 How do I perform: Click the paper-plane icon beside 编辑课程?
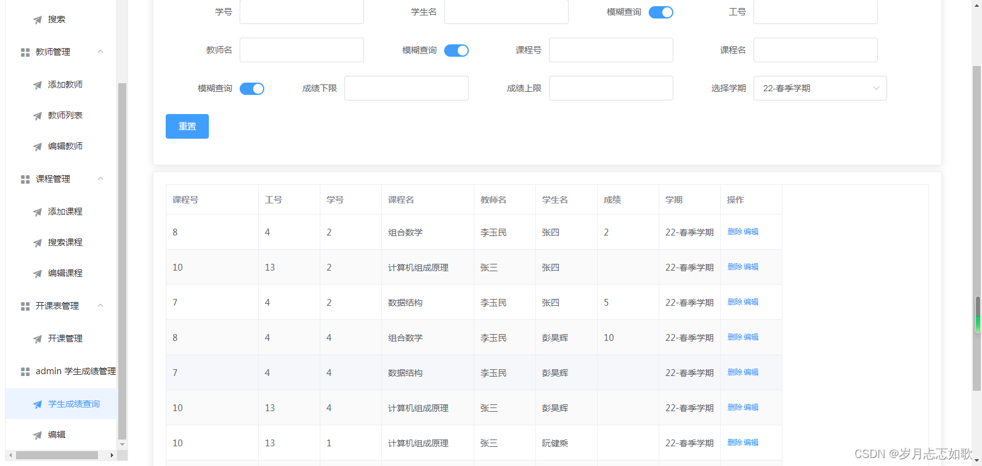(38, 274)
